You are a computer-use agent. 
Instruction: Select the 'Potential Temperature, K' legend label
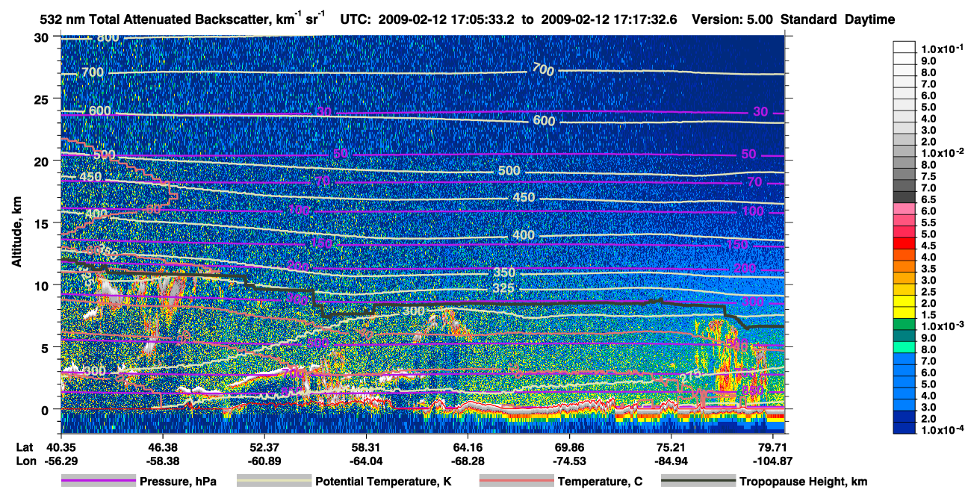tap(383, 482)
